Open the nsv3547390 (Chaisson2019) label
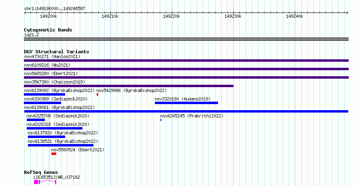The width and height of the screenshot is (360, 186). click(55, 82)
